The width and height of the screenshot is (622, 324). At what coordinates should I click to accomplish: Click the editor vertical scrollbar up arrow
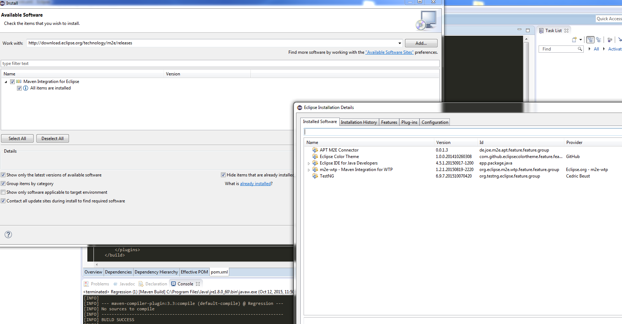526,39
